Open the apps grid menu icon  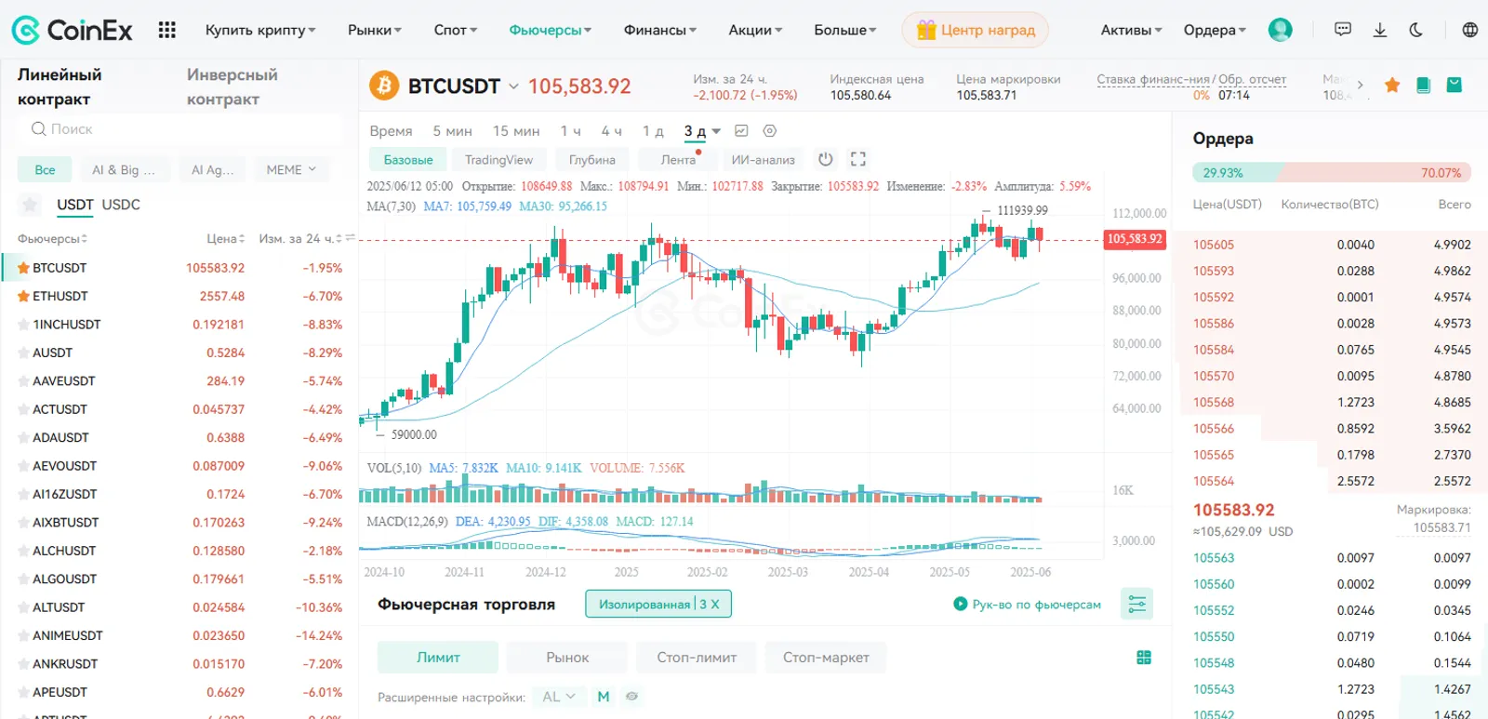click(166, 30)
